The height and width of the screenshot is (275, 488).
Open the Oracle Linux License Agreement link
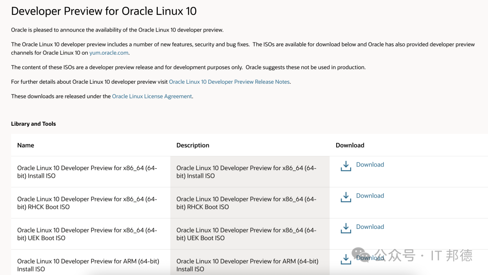[x=152, y=96]
